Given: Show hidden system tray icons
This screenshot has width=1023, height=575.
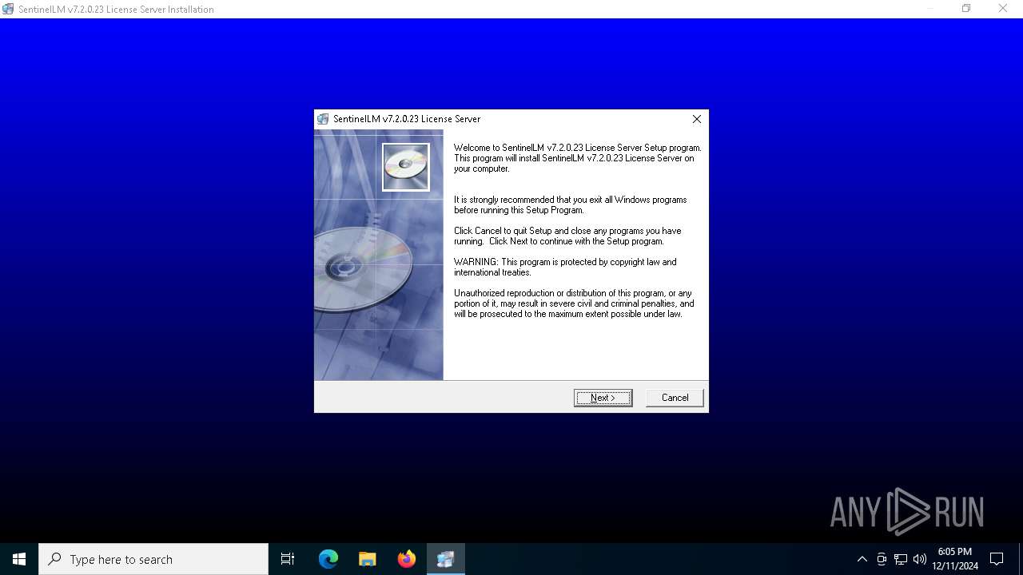Looking at the screenshot, I should pyautogui.click(x=862, y=559).
